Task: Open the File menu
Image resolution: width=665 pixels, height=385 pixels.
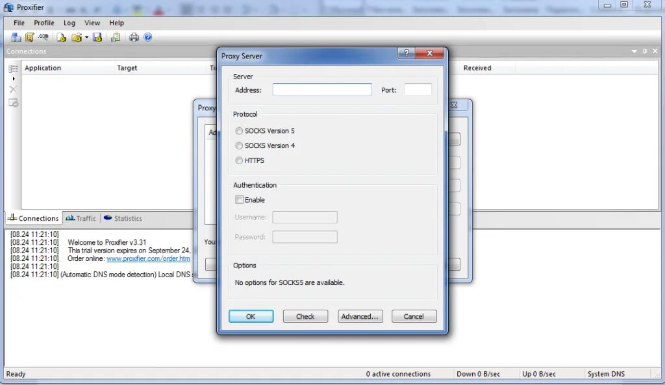Action: click(19, 23)
